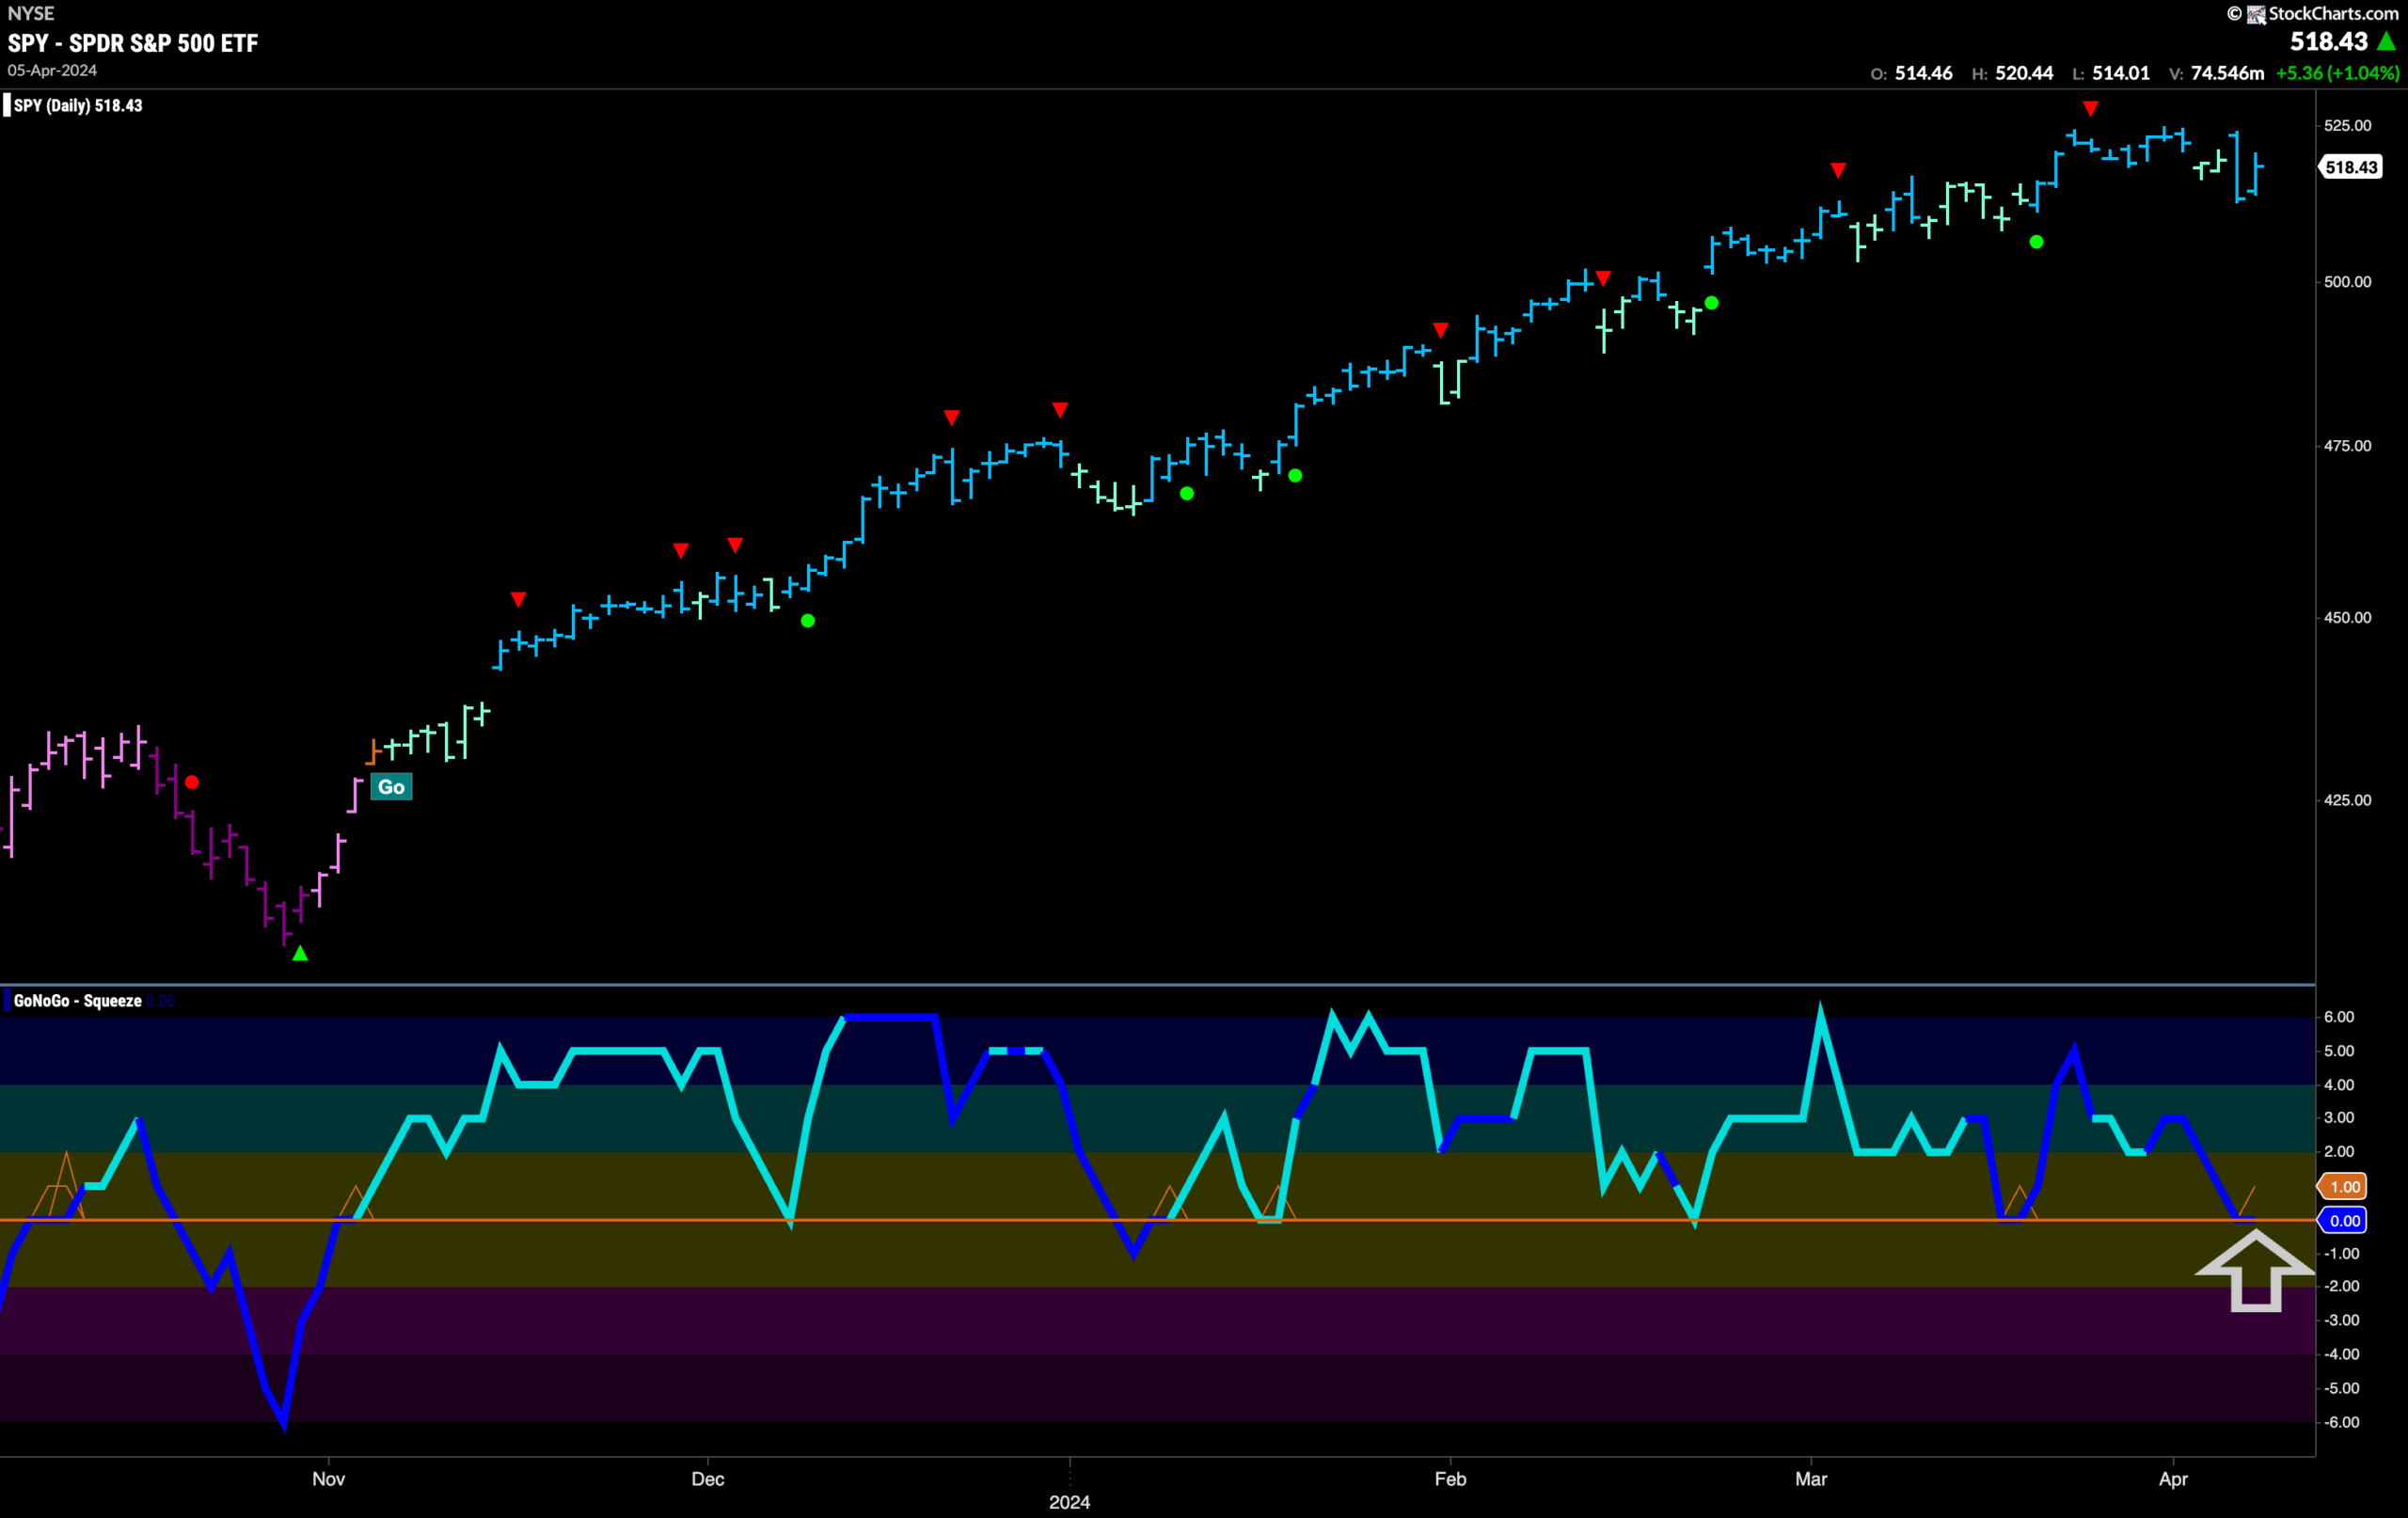Click the 'Apr' time axis label

2173,1479
